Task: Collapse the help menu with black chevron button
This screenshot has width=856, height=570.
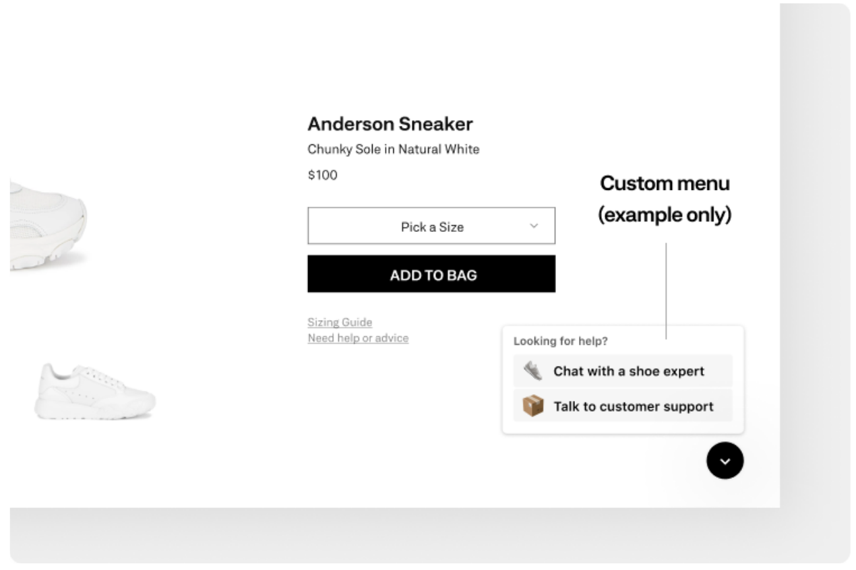Action: pyautogui.click(x=725, y=462)
